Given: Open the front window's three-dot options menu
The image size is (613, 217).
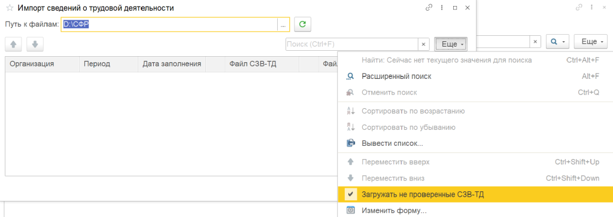Looking at the screenshot, I should coord(442,8).
